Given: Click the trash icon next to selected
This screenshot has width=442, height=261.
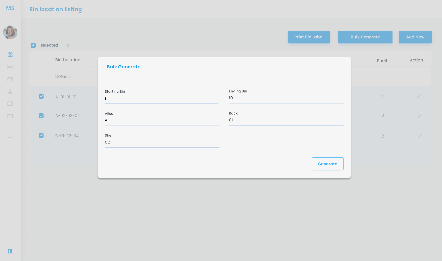Looking at the screenshot, I should 68,45.
